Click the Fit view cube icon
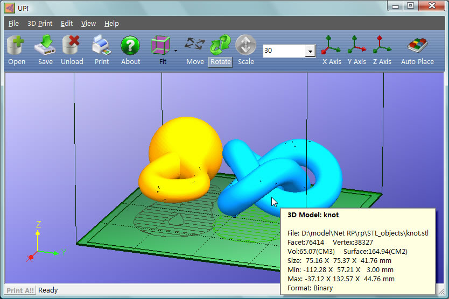449x299 pixels. (x=160, y=45)
